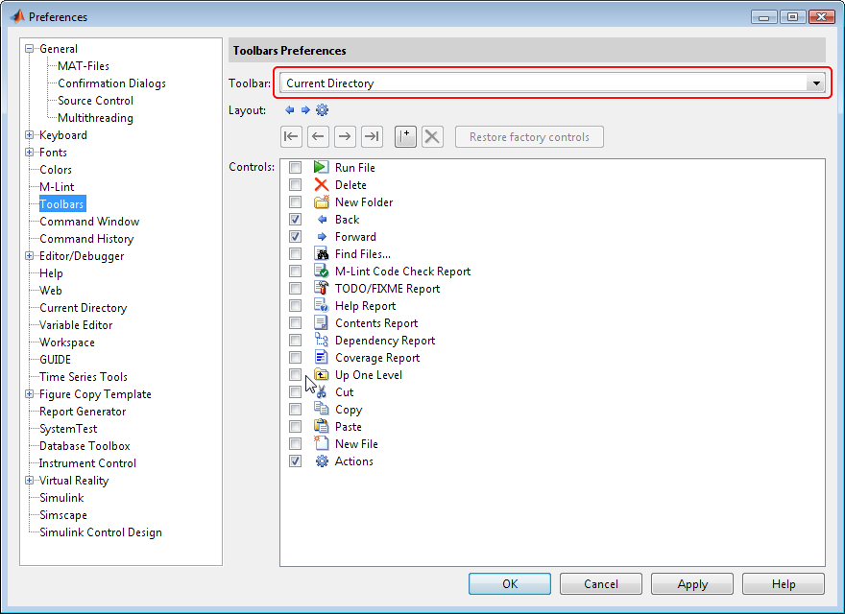Select Colors in the preferences tree
Image resolution: width=845 pixels, height=614 pixels.
(x=56, y=170)
